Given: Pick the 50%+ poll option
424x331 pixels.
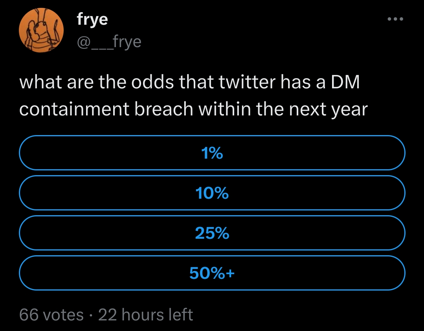Looking at the screenshot, I should point(212,273).
